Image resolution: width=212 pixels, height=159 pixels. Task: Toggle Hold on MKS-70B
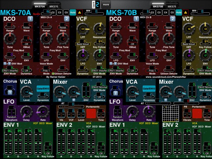click(179, 13)
